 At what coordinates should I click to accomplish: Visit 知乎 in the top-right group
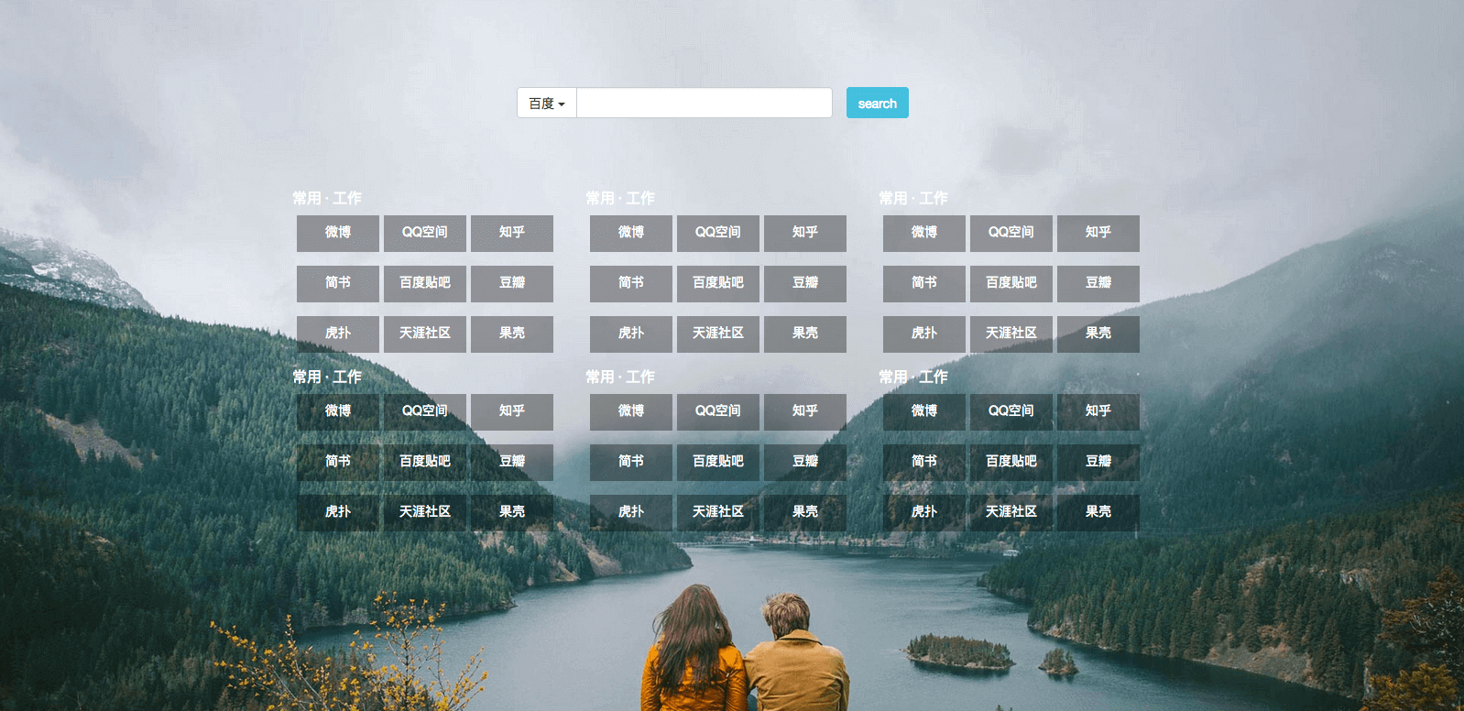click(x=1098, y=234)
